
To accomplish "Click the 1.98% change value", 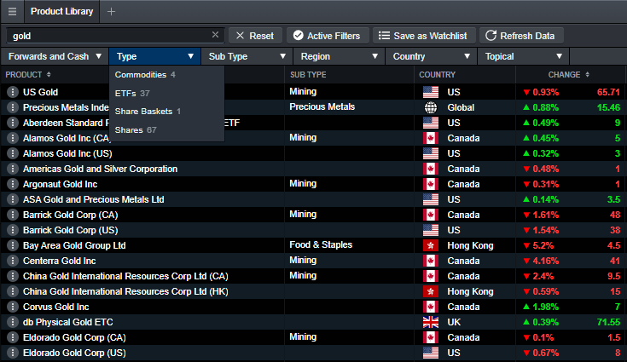I will [x=545, y=307].
